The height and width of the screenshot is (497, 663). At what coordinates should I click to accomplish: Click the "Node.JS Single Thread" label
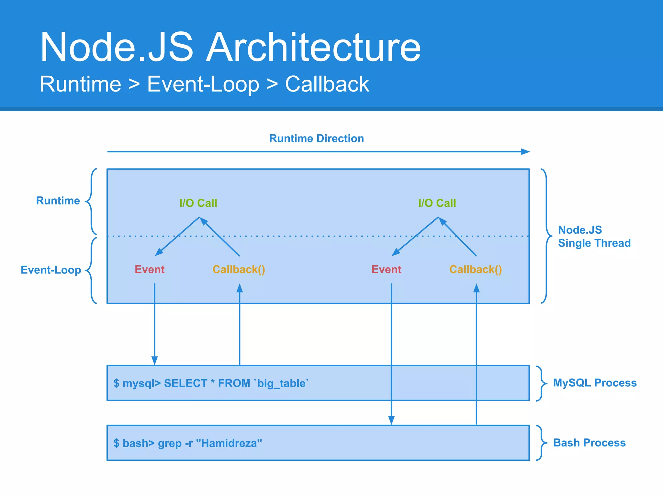click(594, 237)
